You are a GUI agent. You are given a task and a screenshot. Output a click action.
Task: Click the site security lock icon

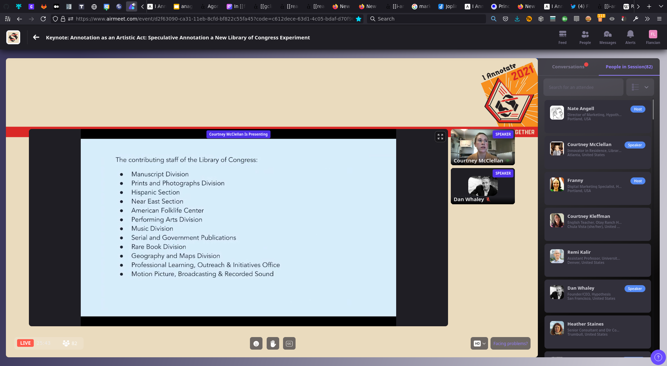coord(63,19)
